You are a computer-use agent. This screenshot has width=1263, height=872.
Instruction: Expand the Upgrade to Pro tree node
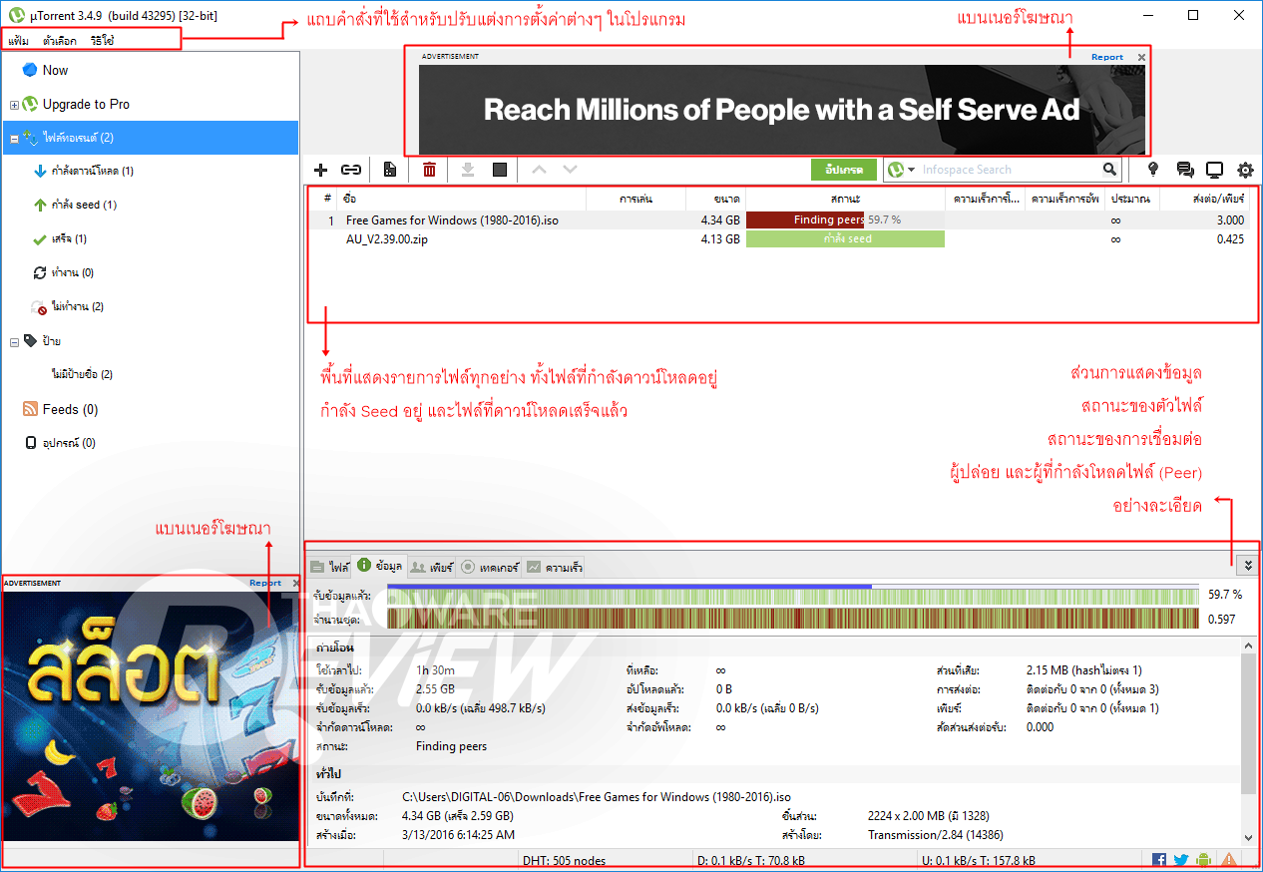(x=14, y=105)
